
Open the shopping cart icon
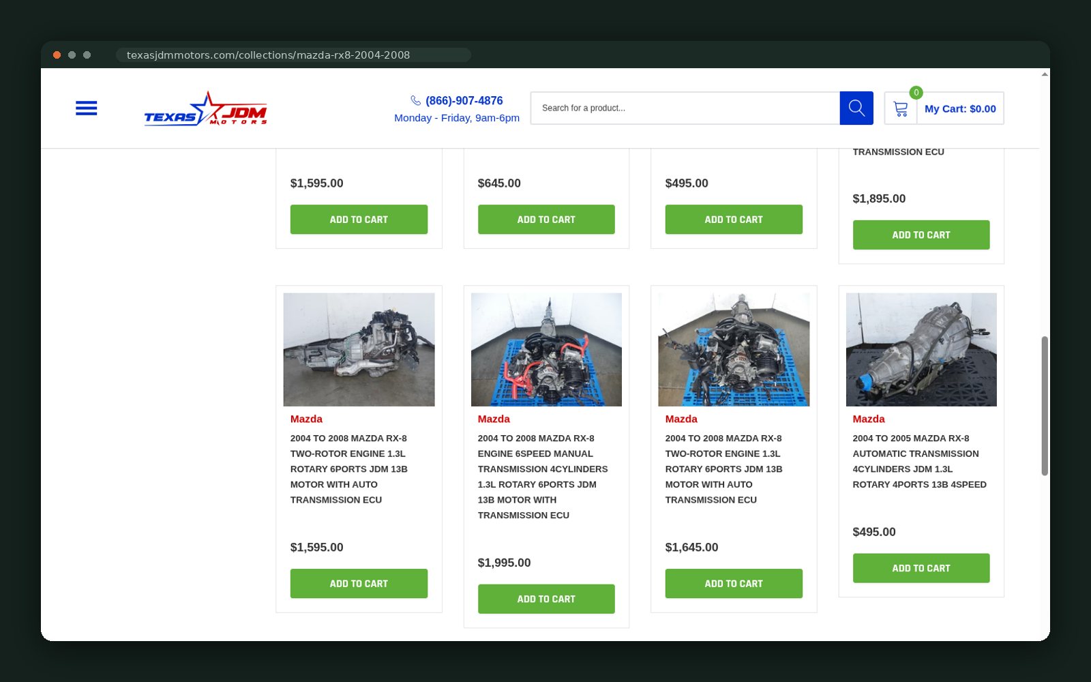point(901,108)
